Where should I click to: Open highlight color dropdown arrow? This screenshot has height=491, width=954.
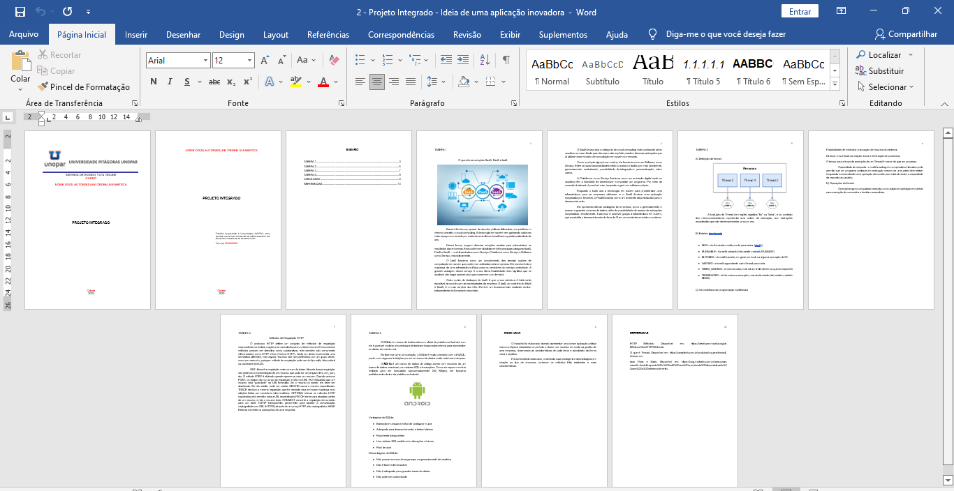307,82
